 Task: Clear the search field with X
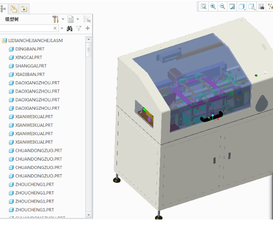click(x=55, y=28)
